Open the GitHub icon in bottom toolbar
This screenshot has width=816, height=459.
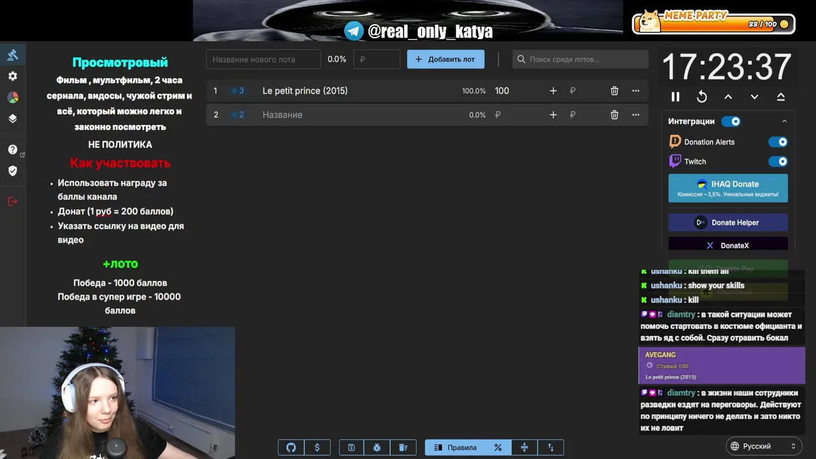[x=291, y=448]
